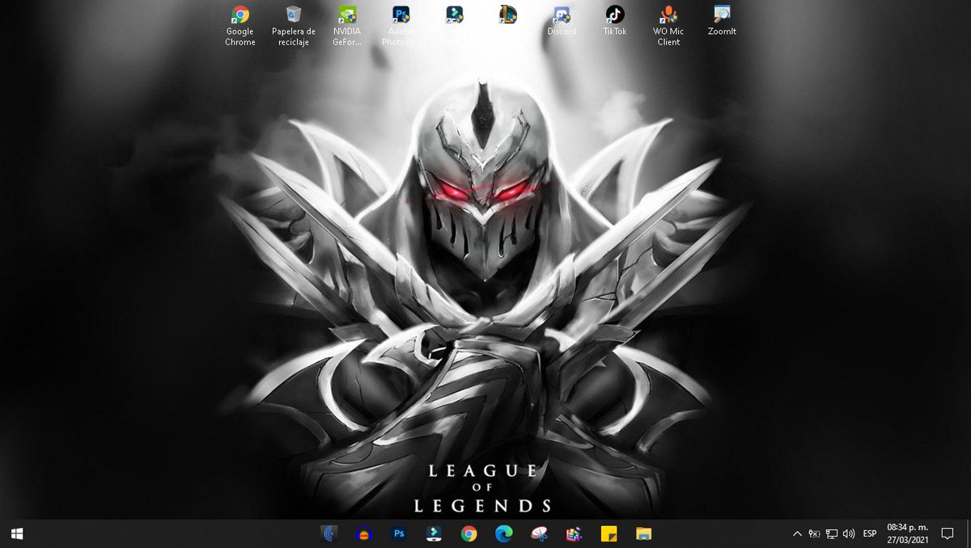Click the colorful blocks taskbar icon
This screenshot has height=548, width=971.
tap(573, 533)
